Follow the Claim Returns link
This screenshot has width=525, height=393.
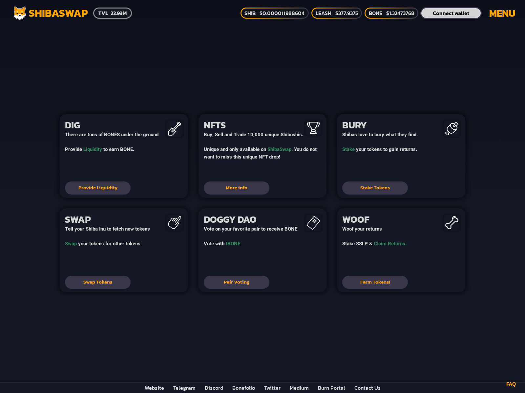coord(390,244)
